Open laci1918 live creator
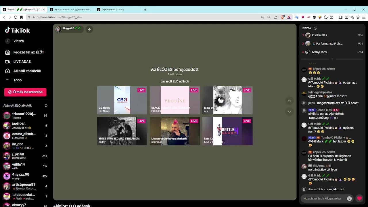The width and height of the screenshot is (368, 207). pyautogui.click(x=25, y=125)
